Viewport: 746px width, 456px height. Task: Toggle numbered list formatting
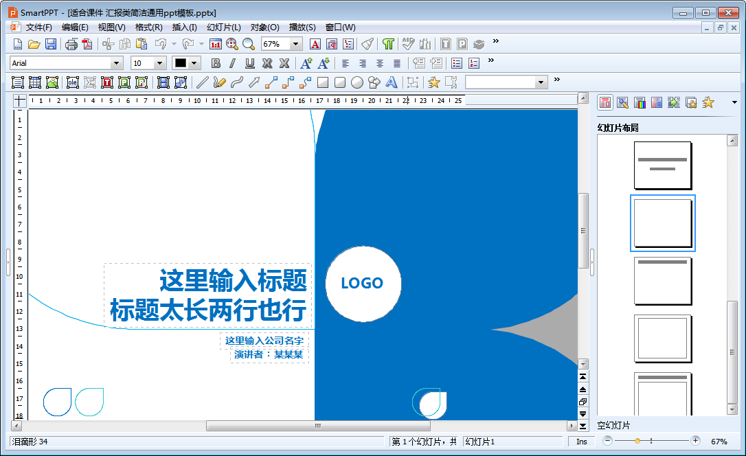474,63
